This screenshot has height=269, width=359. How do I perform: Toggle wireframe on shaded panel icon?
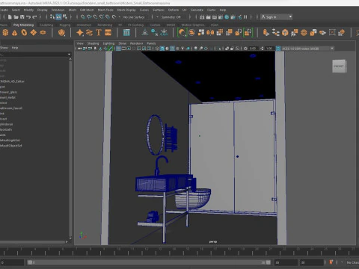coord(172,49)
